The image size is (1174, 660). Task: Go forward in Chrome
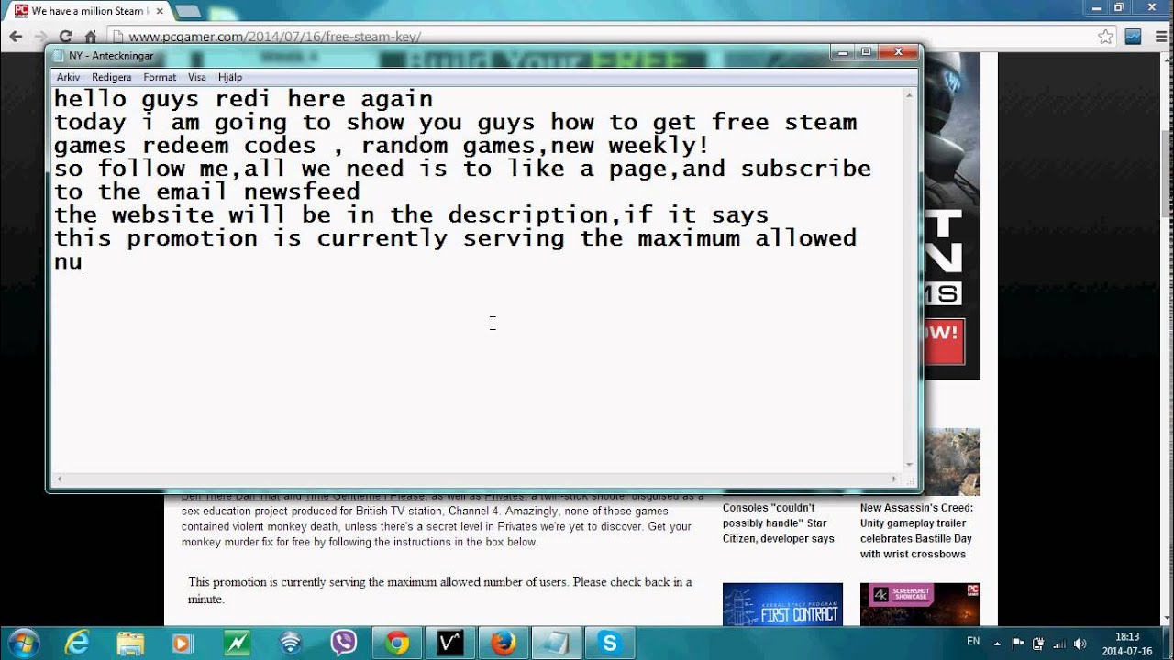41,37
